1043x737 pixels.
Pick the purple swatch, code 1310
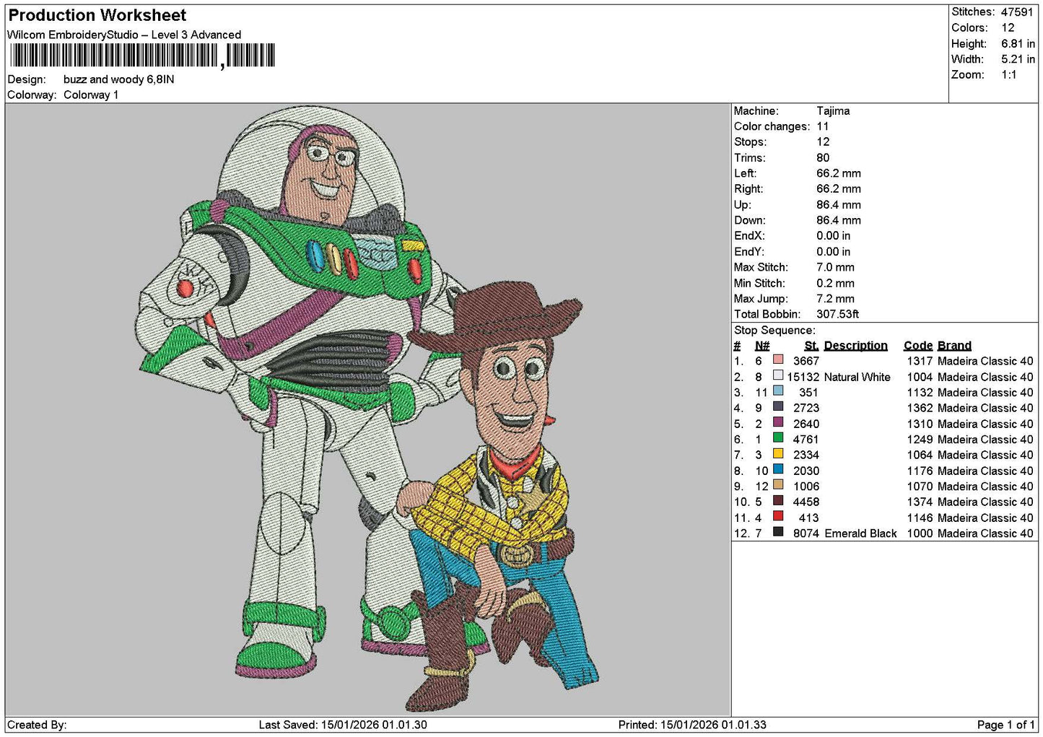[x=778, y=422]
